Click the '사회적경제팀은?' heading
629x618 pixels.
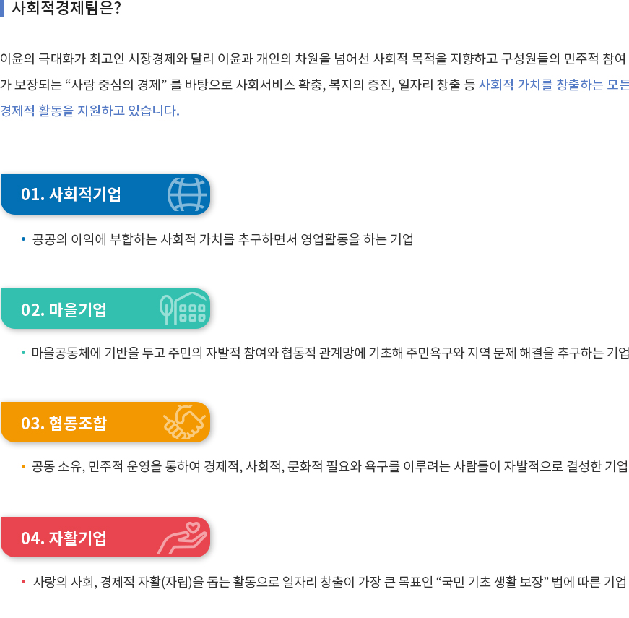point(66,8)
